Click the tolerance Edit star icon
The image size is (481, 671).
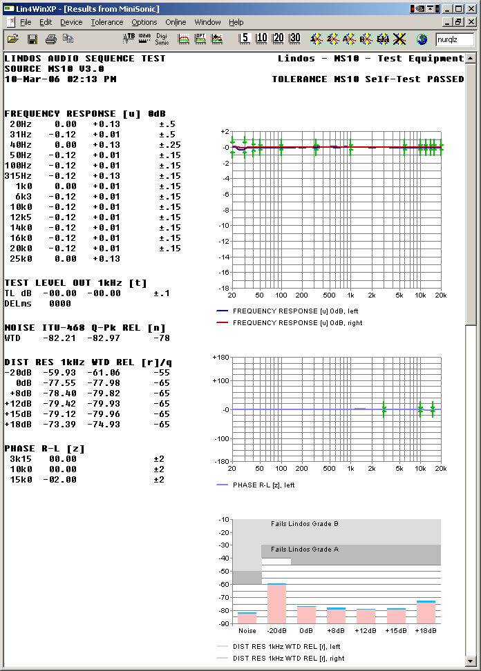pyautogui.click(x=382, y=39)
